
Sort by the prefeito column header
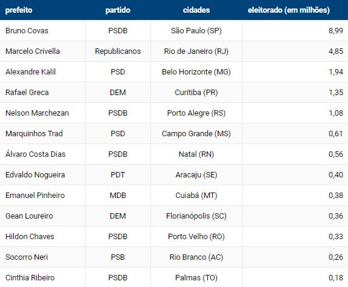click(x=19, y=10)
